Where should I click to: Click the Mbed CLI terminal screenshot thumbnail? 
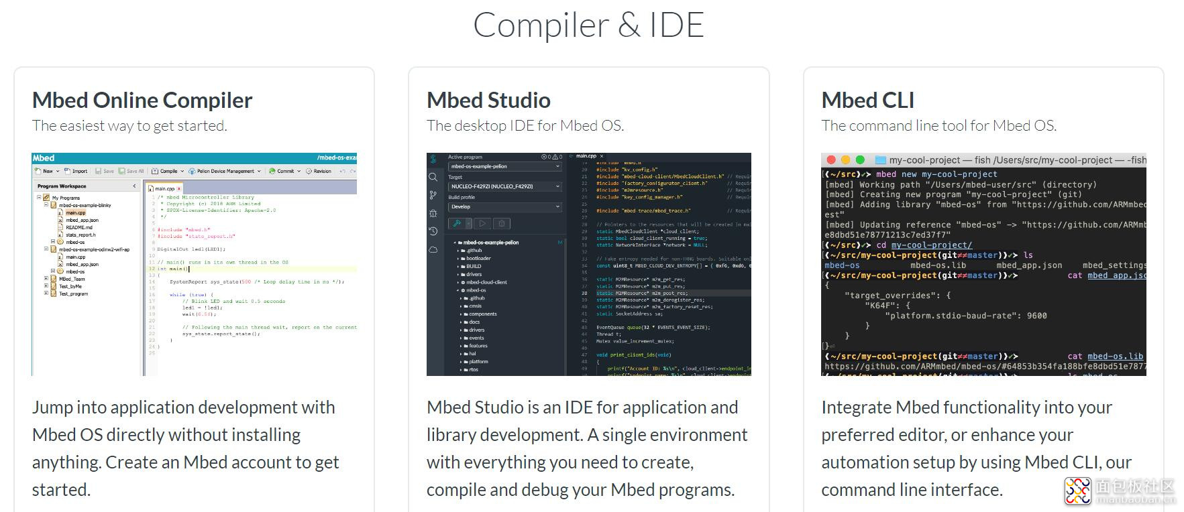point(983,264)
